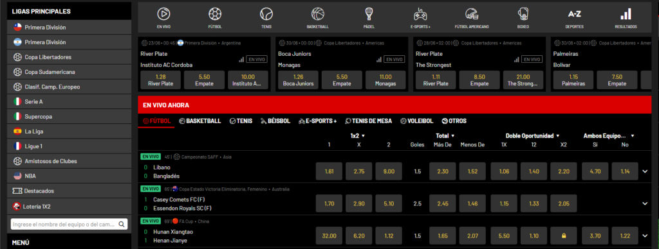The image size is (659, 249).
Task: Click the FA Cup • China label
Action: click(x=194, y=221)
